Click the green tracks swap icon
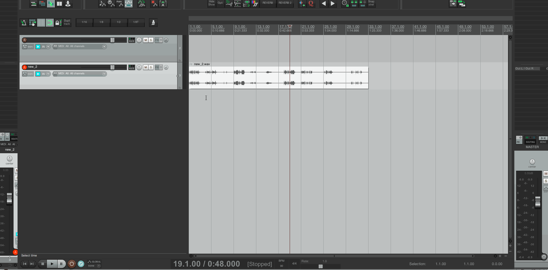 pos(462,3)
